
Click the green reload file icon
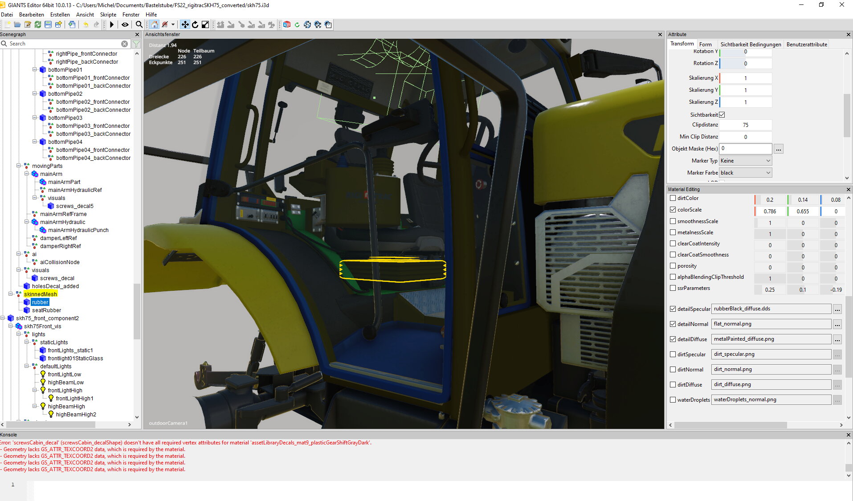38,24
